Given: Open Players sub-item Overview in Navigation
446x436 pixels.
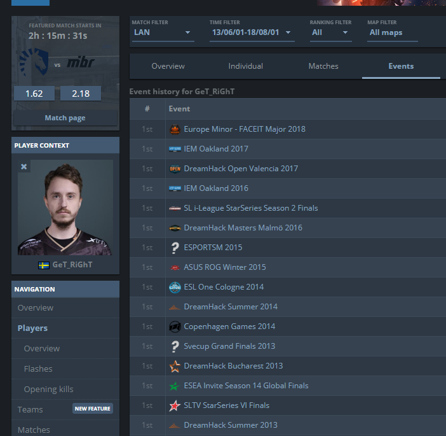Looking at the screenshot, I should point(65,349).
